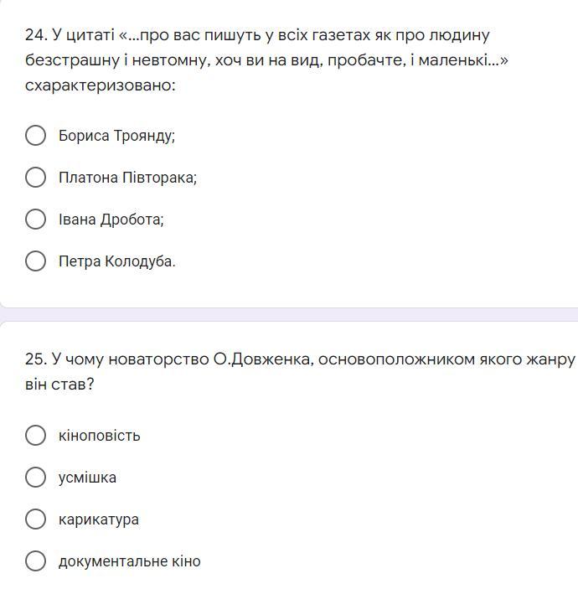Pick the карикатура radio button
Viewport: 578px width, 589px height.
(35, 519)
